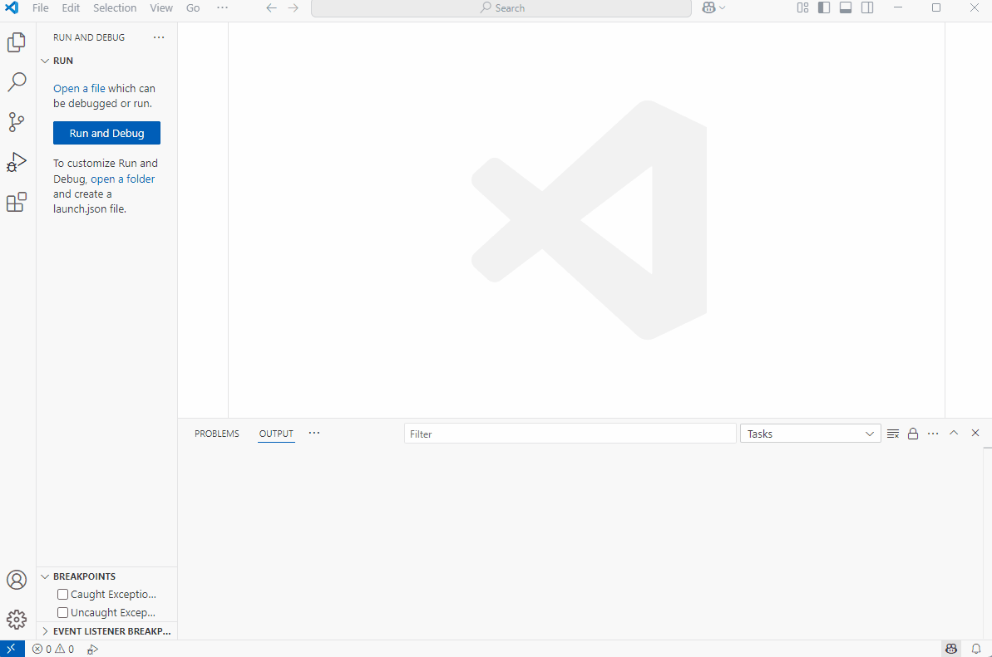Open the Edit menu
992x657 pixels.
[71, 7]
